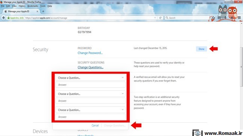
Task: Click the Security section heading
Action: [40, 50]
